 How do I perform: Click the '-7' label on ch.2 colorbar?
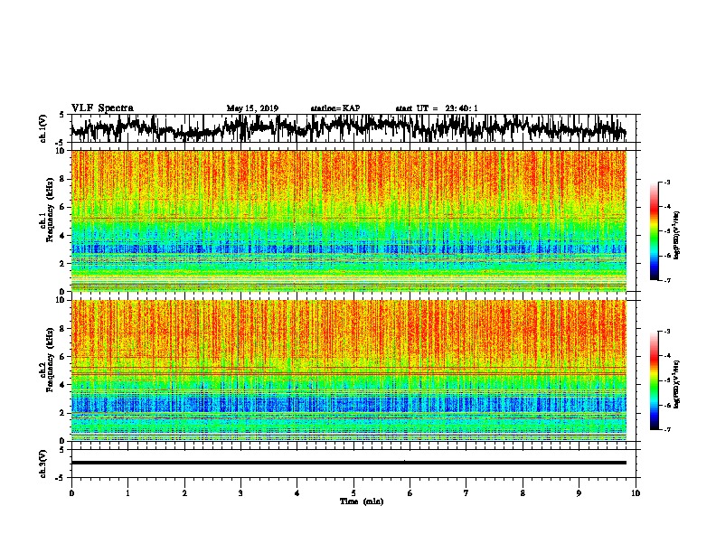pos(666,429)
